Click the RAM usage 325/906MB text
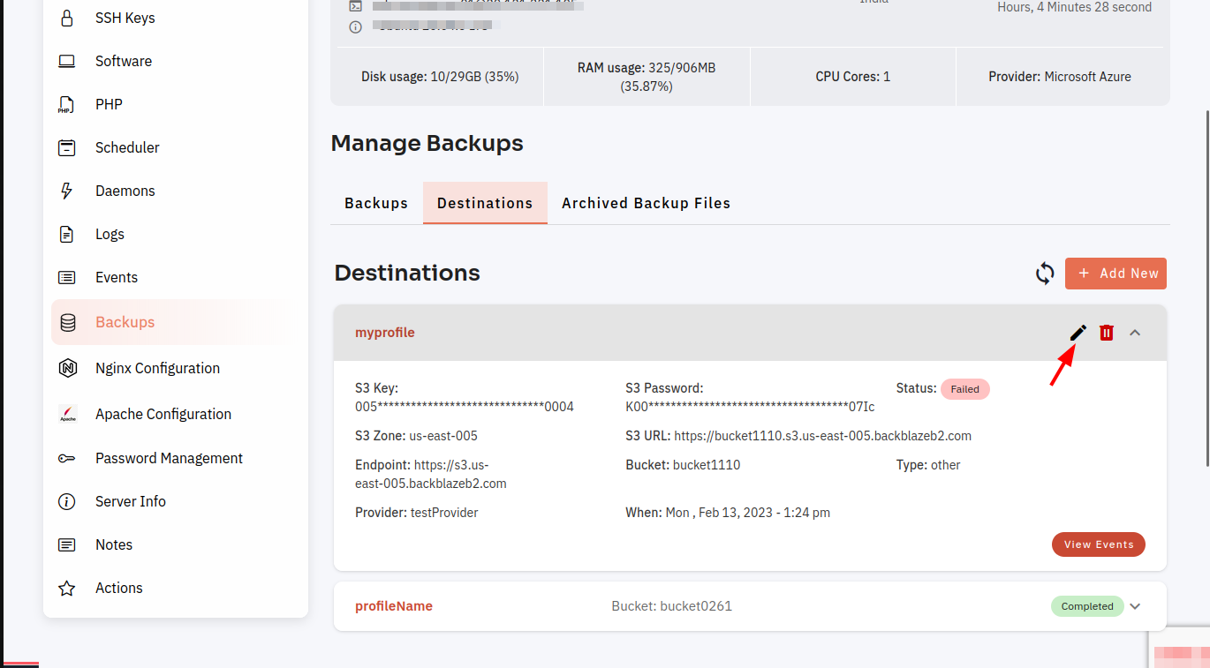This screenshot has width=1210, height=668. (x=647, y=77)
